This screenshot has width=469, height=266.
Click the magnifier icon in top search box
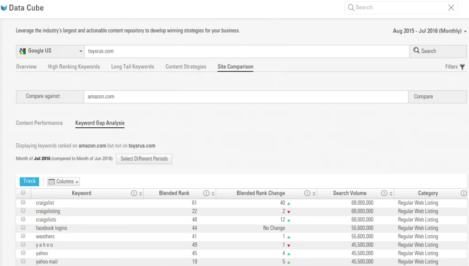pyautogui.click(x=351, y=7)
